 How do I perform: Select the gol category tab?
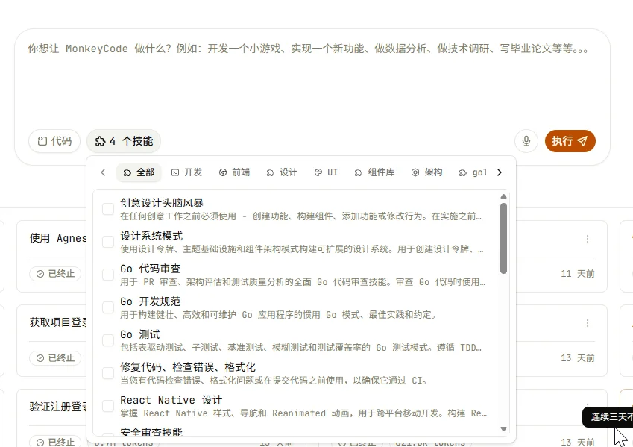pyautogui.click(x=473, y=172)
